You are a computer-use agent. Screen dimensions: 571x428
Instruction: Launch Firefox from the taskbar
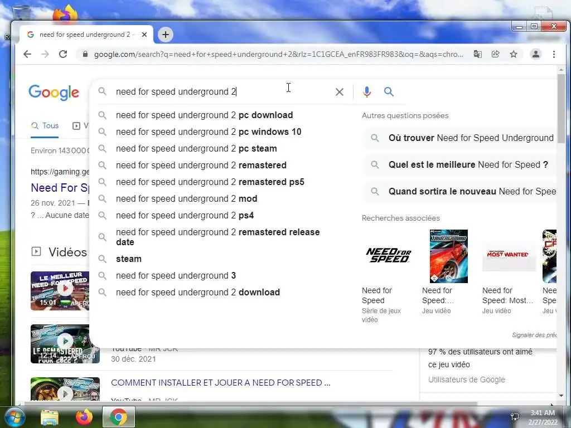coord(84,417)
